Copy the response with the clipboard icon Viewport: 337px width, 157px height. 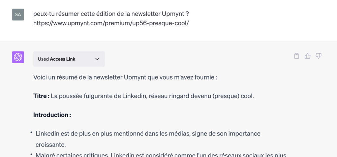pyautogui.click(x=297, y=56)
